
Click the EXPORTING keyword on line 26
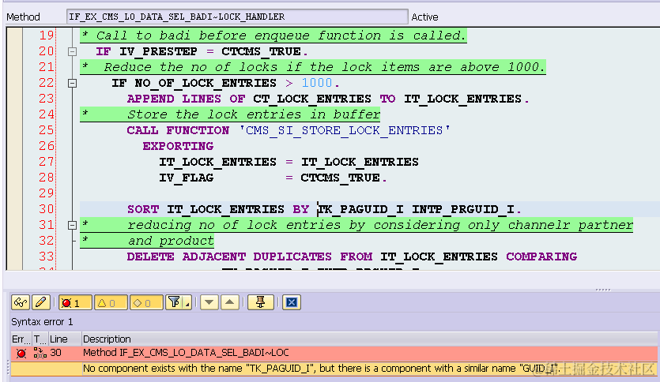click(x=178, y=146)
